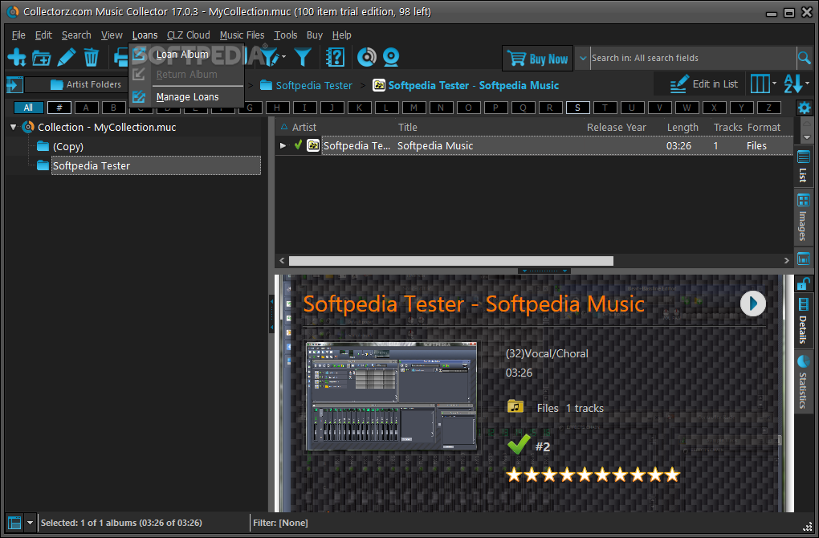The height and width of the screenshot is (538, 819).
Task: Sort by the Release Year column header
Action: 617,128
